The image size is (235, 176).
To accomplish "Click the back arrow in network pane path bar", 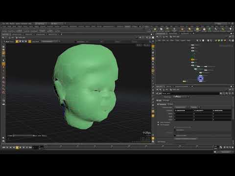I will pos(157,37).
